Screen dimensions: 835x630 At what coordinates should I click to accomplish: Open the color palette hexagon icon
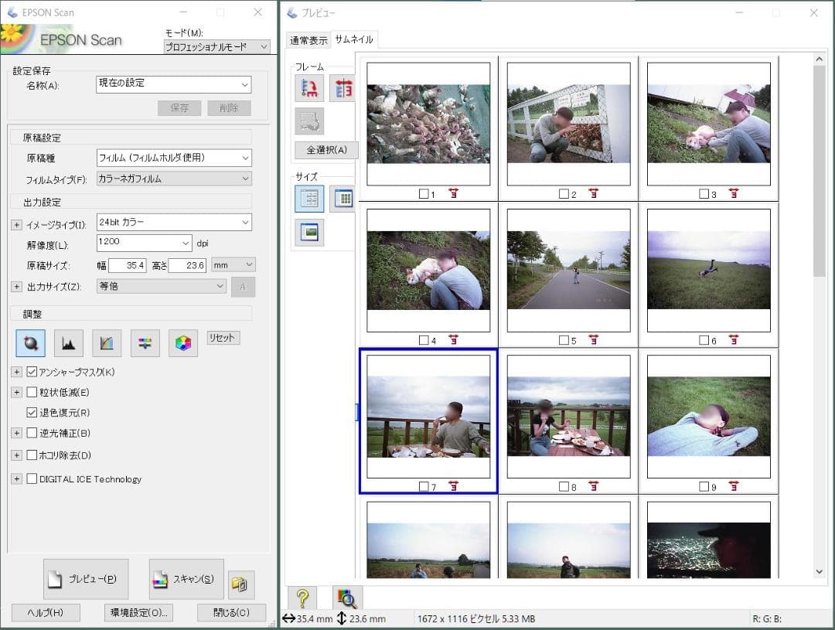coord(183,343)
